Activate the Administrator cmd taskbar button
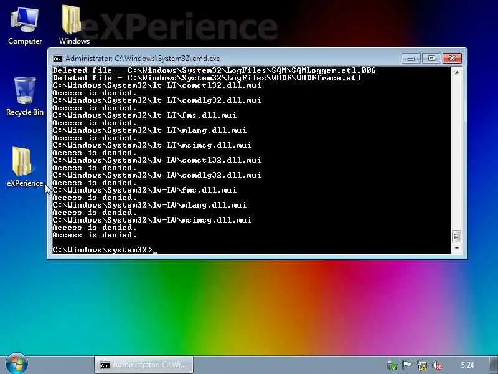The image size is (498, 374). 144,365
